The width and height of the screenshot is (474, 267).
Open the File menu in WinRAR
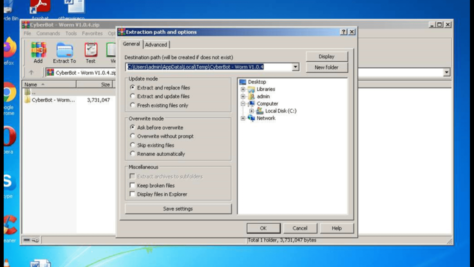point(27,33)
